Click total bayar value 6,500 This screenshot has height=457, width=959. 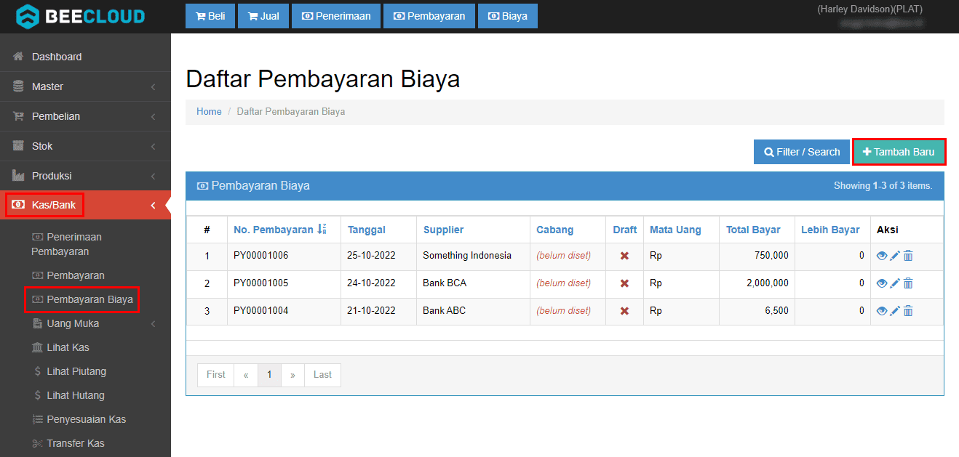tap(776, 311)
